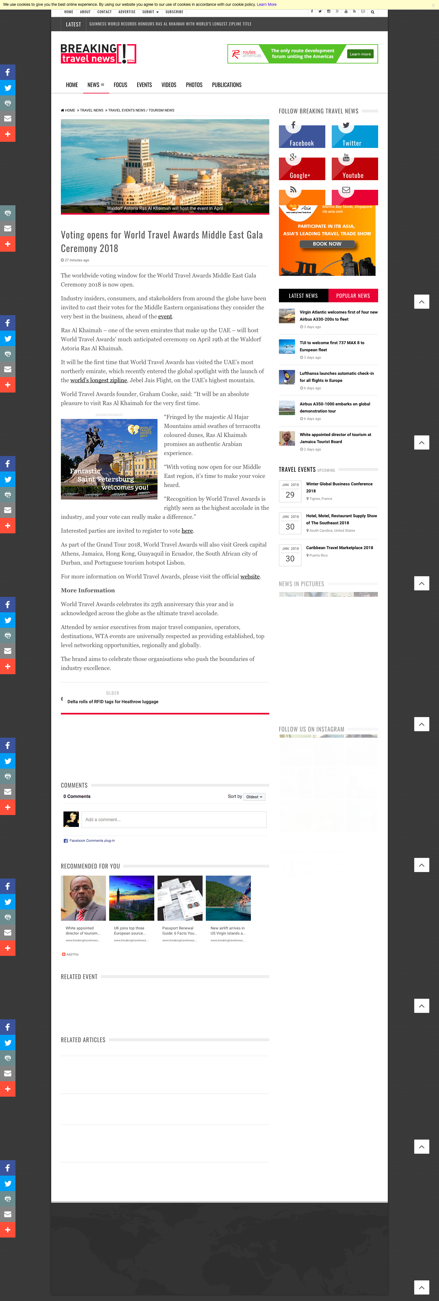The width and height of the screenshot is (439, 1301).
Task: Open Airbus A350-1000 demonstration tour article
Action: pyautogui.click(x=335, y=408)
